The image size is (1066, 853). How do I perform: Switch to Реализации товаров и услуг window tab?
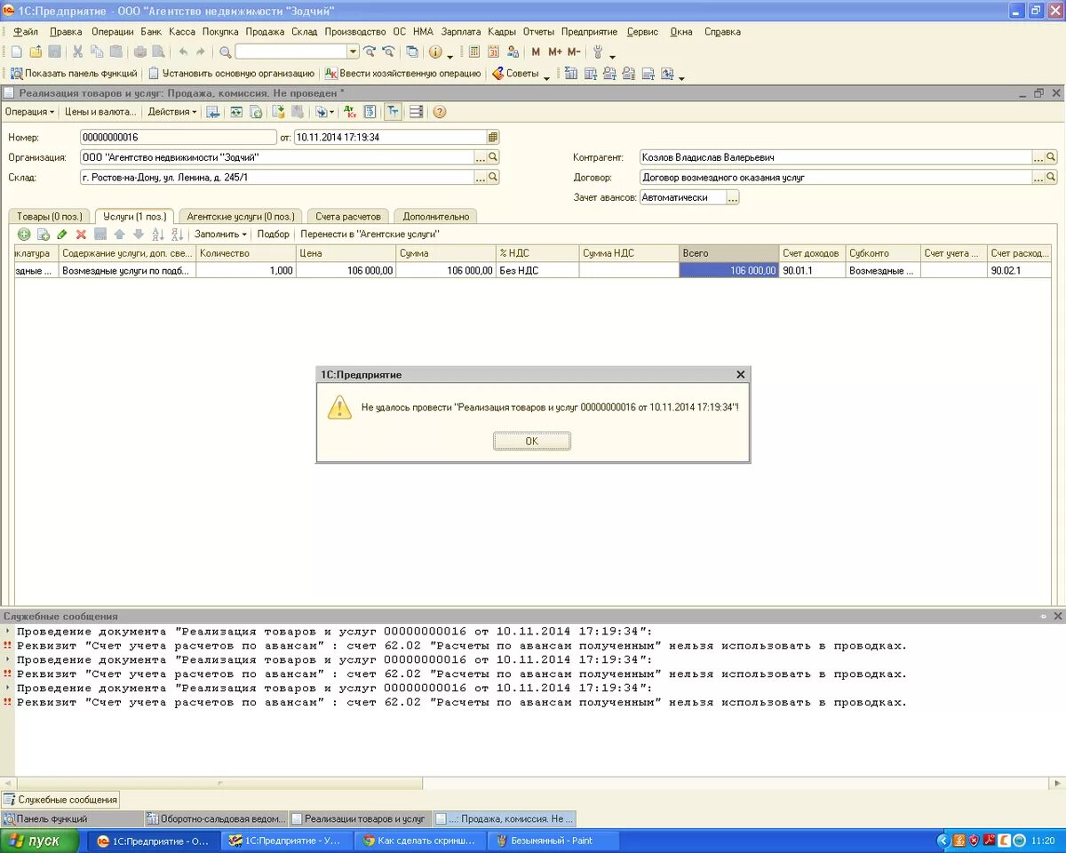tap(360, 818)
